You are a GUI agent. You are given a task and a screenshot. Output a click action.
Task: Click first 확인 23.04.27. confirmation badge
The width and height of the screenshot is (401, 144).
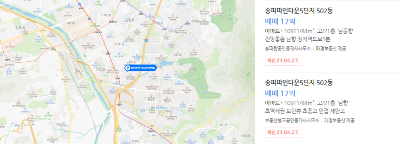point(284,61)
